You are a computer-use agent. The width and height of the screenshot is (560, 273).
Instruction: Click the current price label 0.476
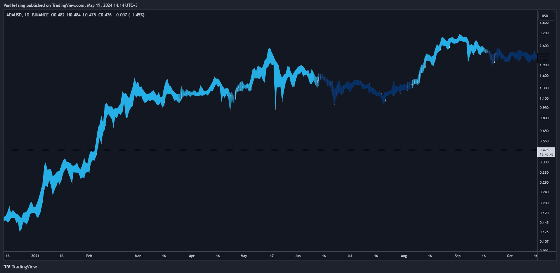click(x=544, y=150)
